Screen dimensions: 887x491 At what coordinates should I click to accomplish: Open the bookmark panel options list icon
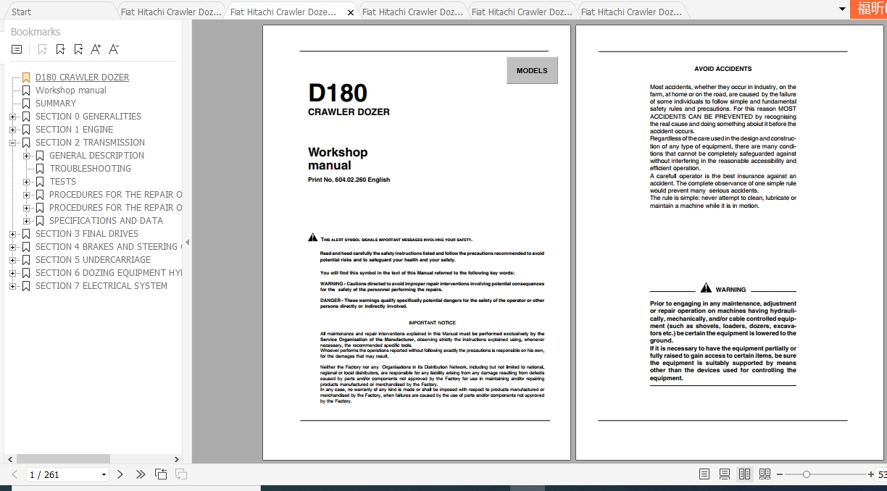(x=17, y=49)
